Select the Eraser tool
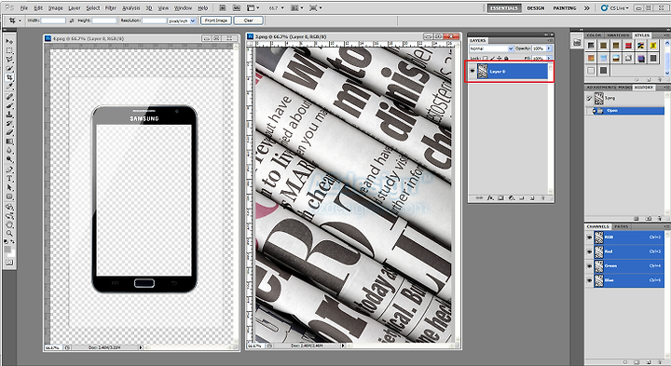The height and width of the screenshot is (366, 671). 9,132
